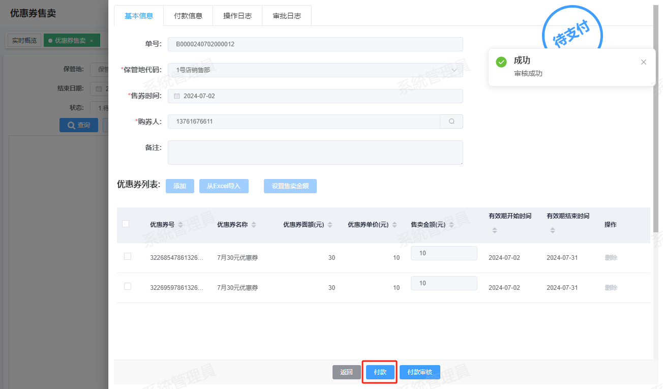Sort by 优惠券面额(元) column

330,225
